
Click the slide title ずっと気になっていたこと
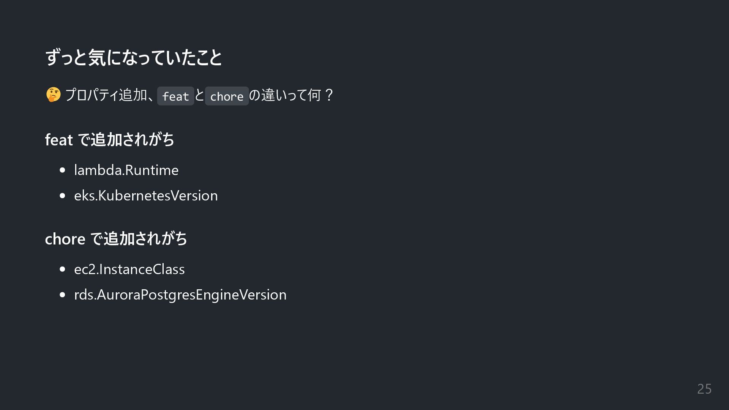click(134, 58)
